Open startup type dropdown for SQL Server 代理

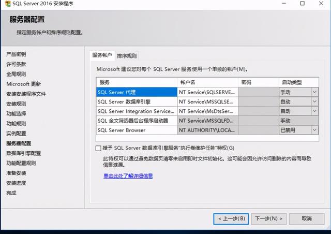(x=314, y=92)
